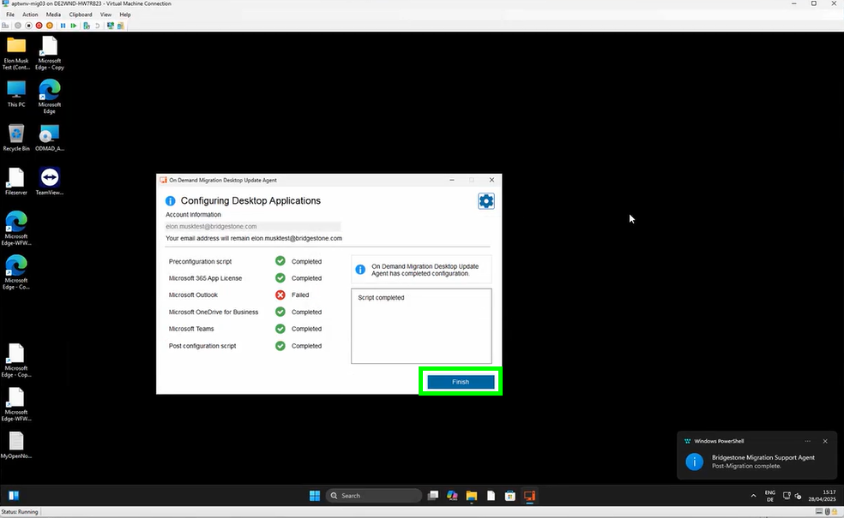Open Task View from the taskbar

coord(433,496)
